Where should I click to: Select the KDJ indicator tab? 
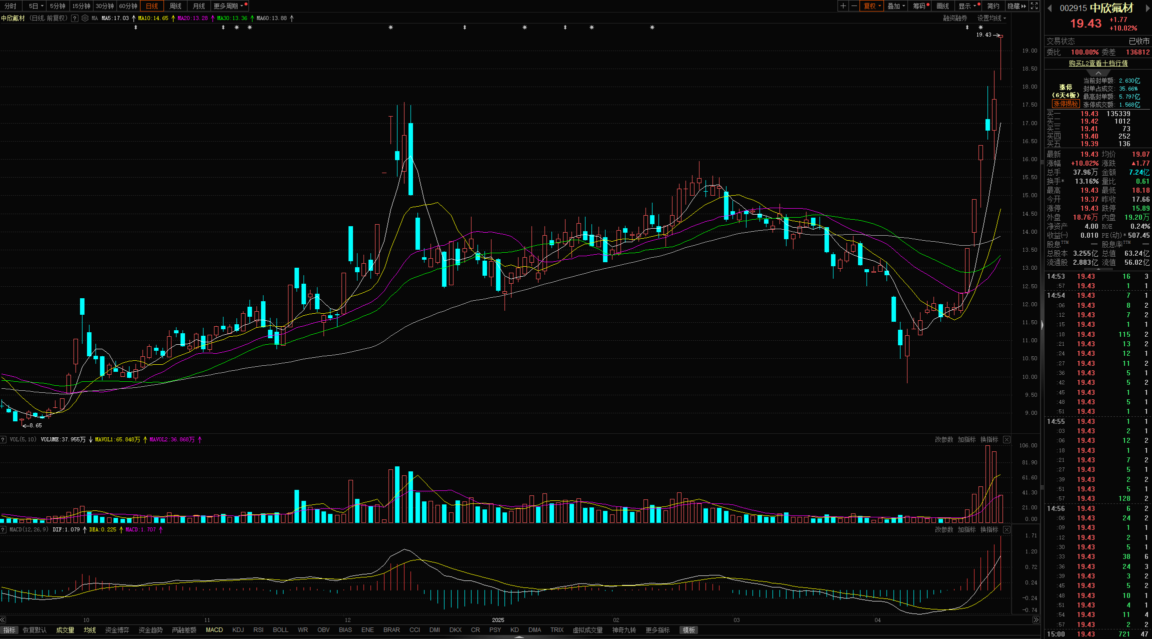238,630
